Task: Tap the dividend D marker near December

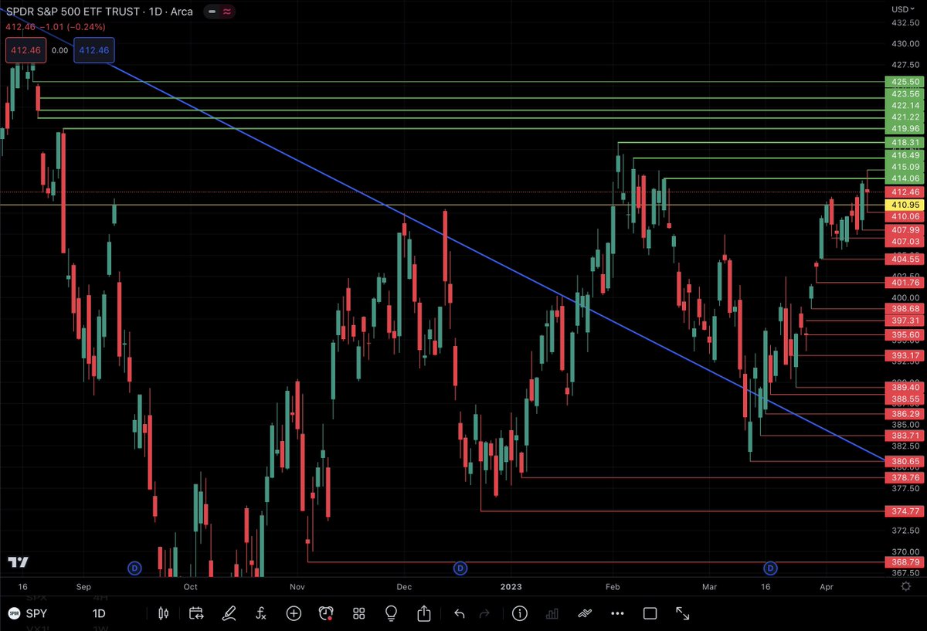Action: coord(460,568)
